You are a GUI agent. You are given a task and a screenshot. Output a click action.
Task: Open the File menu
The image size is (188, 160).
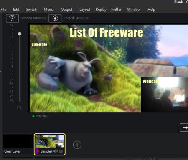[3, 10]
